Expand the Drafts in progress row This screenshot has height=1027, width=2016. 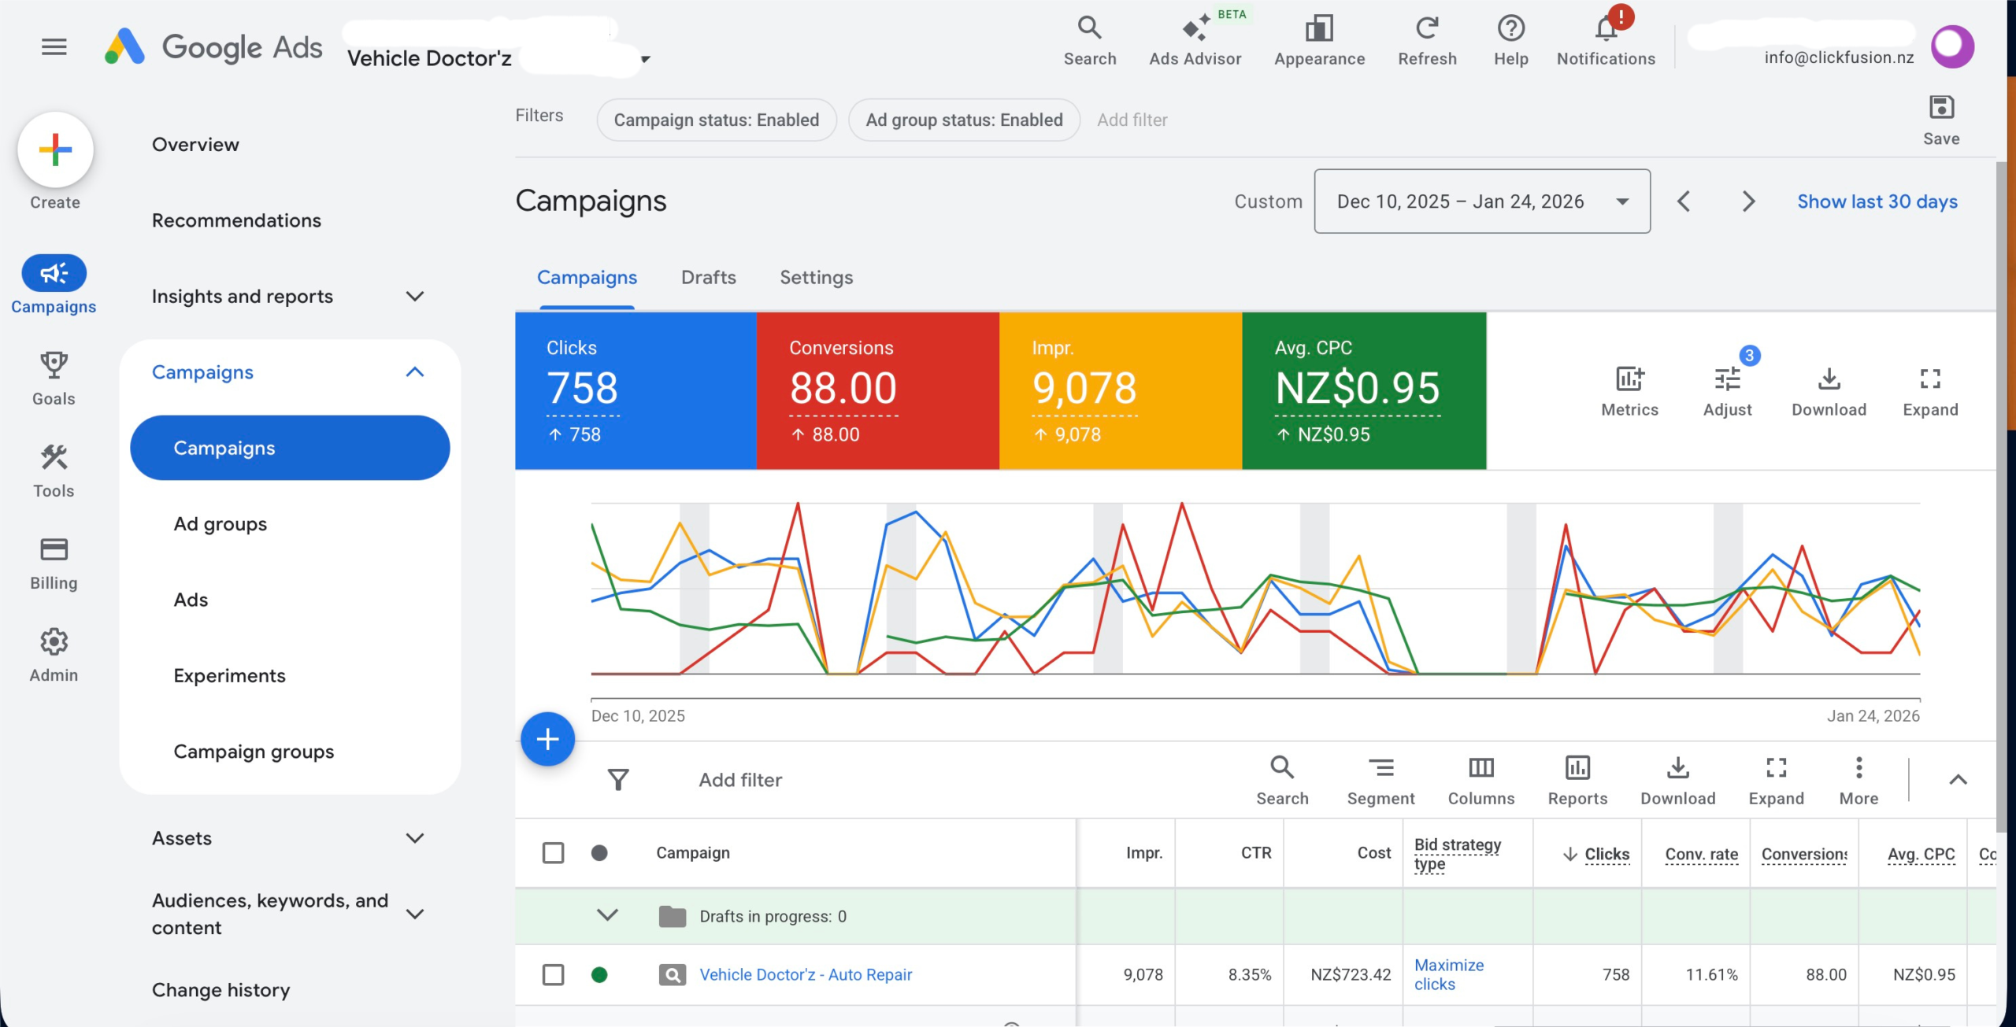point(607,915)
